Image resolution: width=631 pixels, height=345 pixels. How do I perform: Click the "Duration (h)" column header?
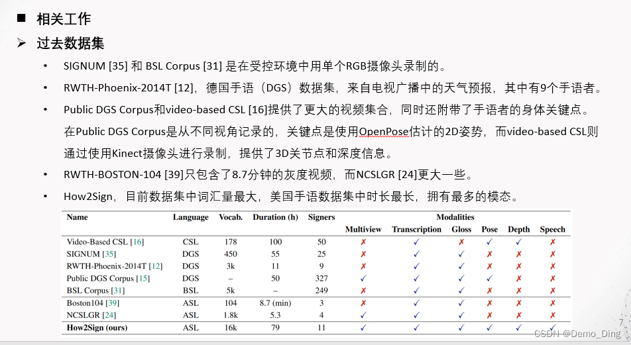click(275, 217)
